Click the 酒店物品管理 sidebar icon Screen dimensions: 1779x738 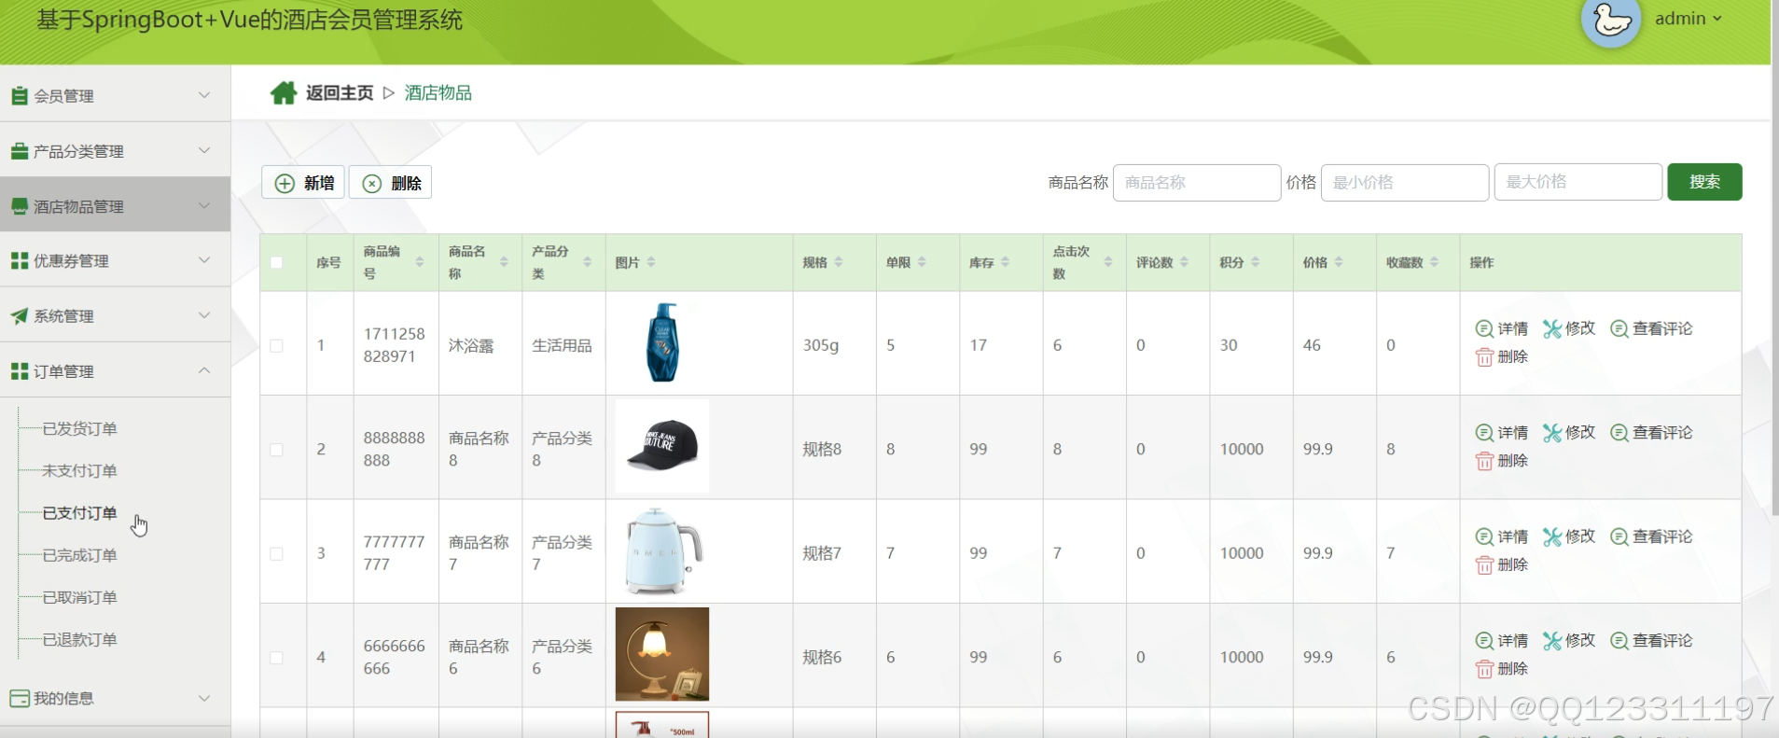click(x=19, y=206)
